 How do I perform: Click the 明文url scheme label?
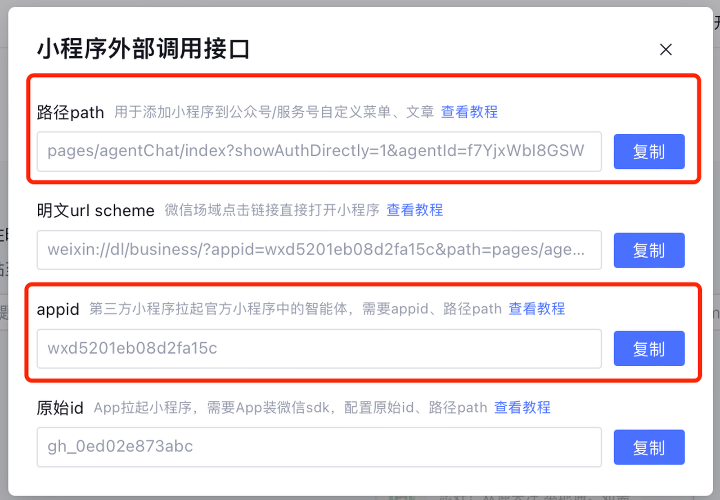(95, 210)
